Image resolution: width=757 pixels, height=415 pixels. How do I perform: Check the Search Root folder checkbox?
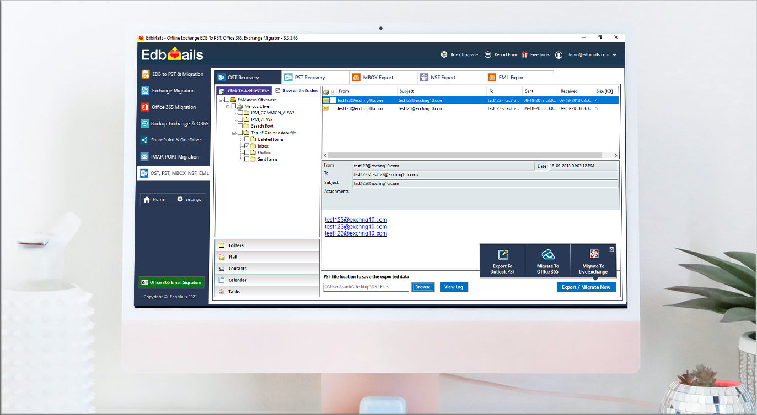point(240,126)
